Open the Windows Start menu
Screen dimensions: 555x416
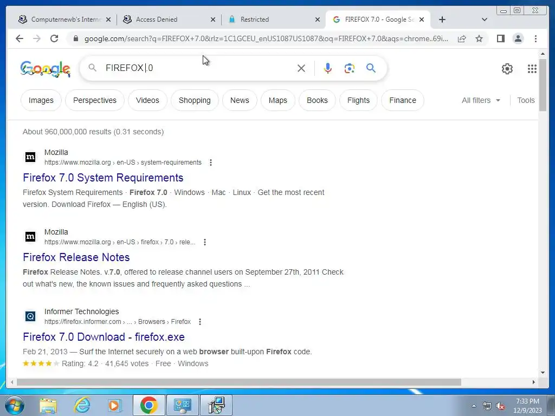(14, 405)
